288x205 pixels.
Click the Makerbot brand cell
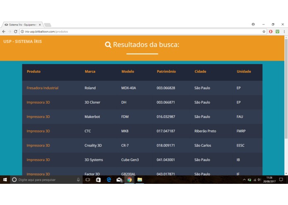[92, 117]
